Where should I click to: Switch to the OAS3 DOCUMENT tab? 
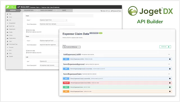pyautogui.click(x=46, y=10)
